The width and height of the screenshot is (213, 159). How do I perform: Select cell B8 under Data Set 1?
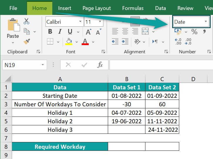point(127,146)
